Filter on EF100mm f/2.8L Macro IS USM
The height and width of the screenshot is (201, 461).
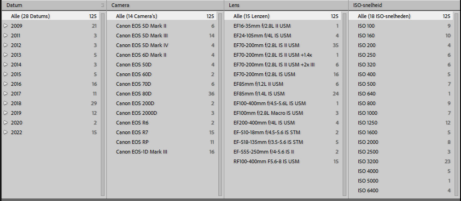[x=268, y=113]
